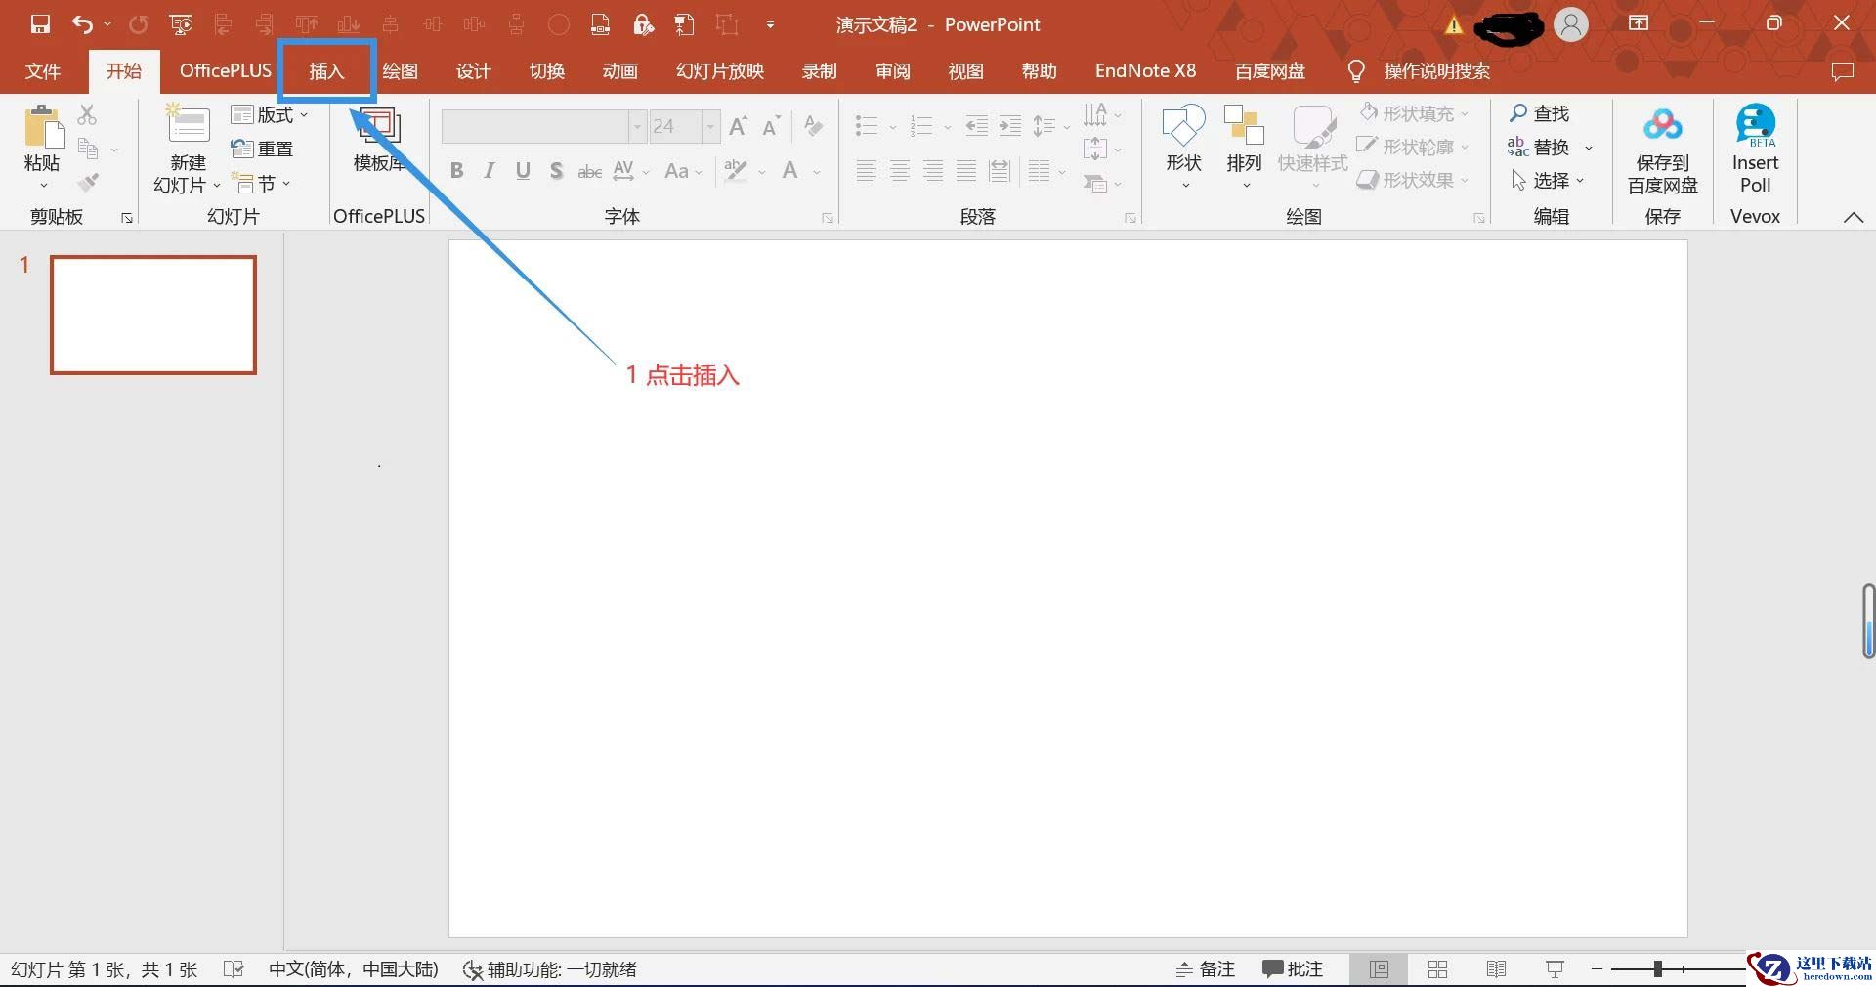Viewport: 1876px width, 987px height.
Task: Decrease the font size
Action: coord(771,126)
